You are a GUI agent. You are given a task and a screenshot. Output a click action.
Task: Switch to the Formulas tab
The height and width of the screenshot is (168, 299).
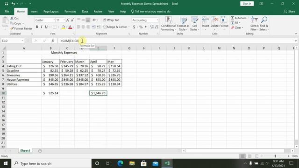(70, 11)
